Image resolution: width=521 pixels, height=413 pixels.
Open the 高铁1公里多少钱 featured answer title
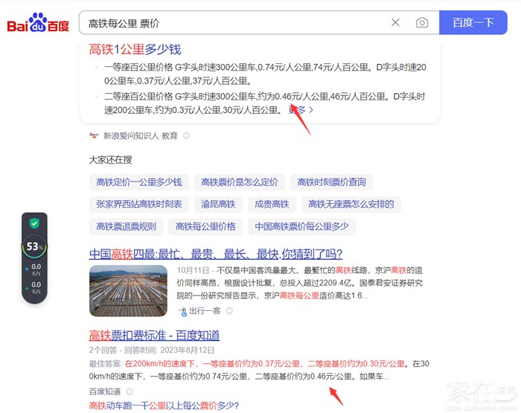135,49
